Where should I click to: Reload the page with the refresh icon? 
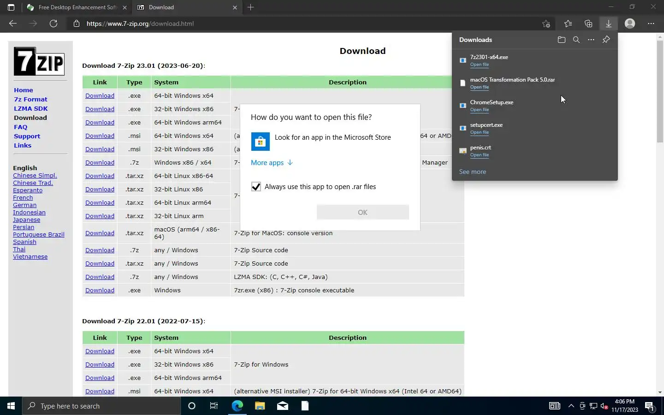pyautogui.click(x=53, y=24)
